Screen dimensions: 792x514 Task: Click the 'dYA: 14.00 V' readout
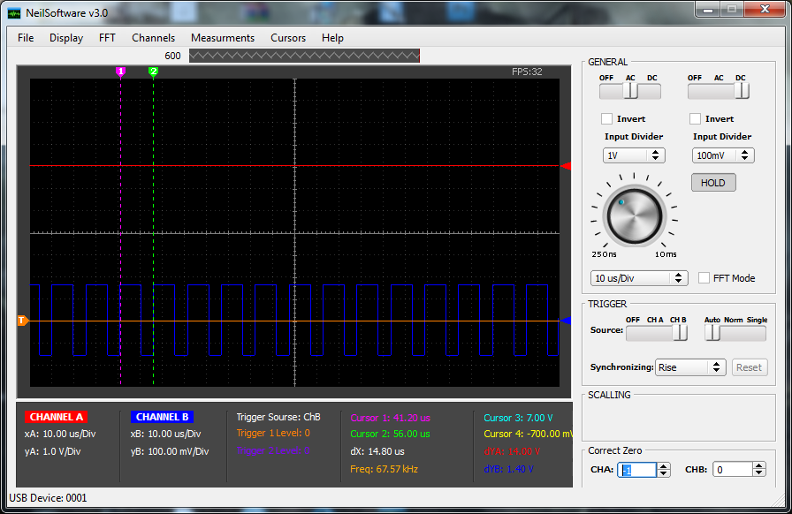(512, 451)
